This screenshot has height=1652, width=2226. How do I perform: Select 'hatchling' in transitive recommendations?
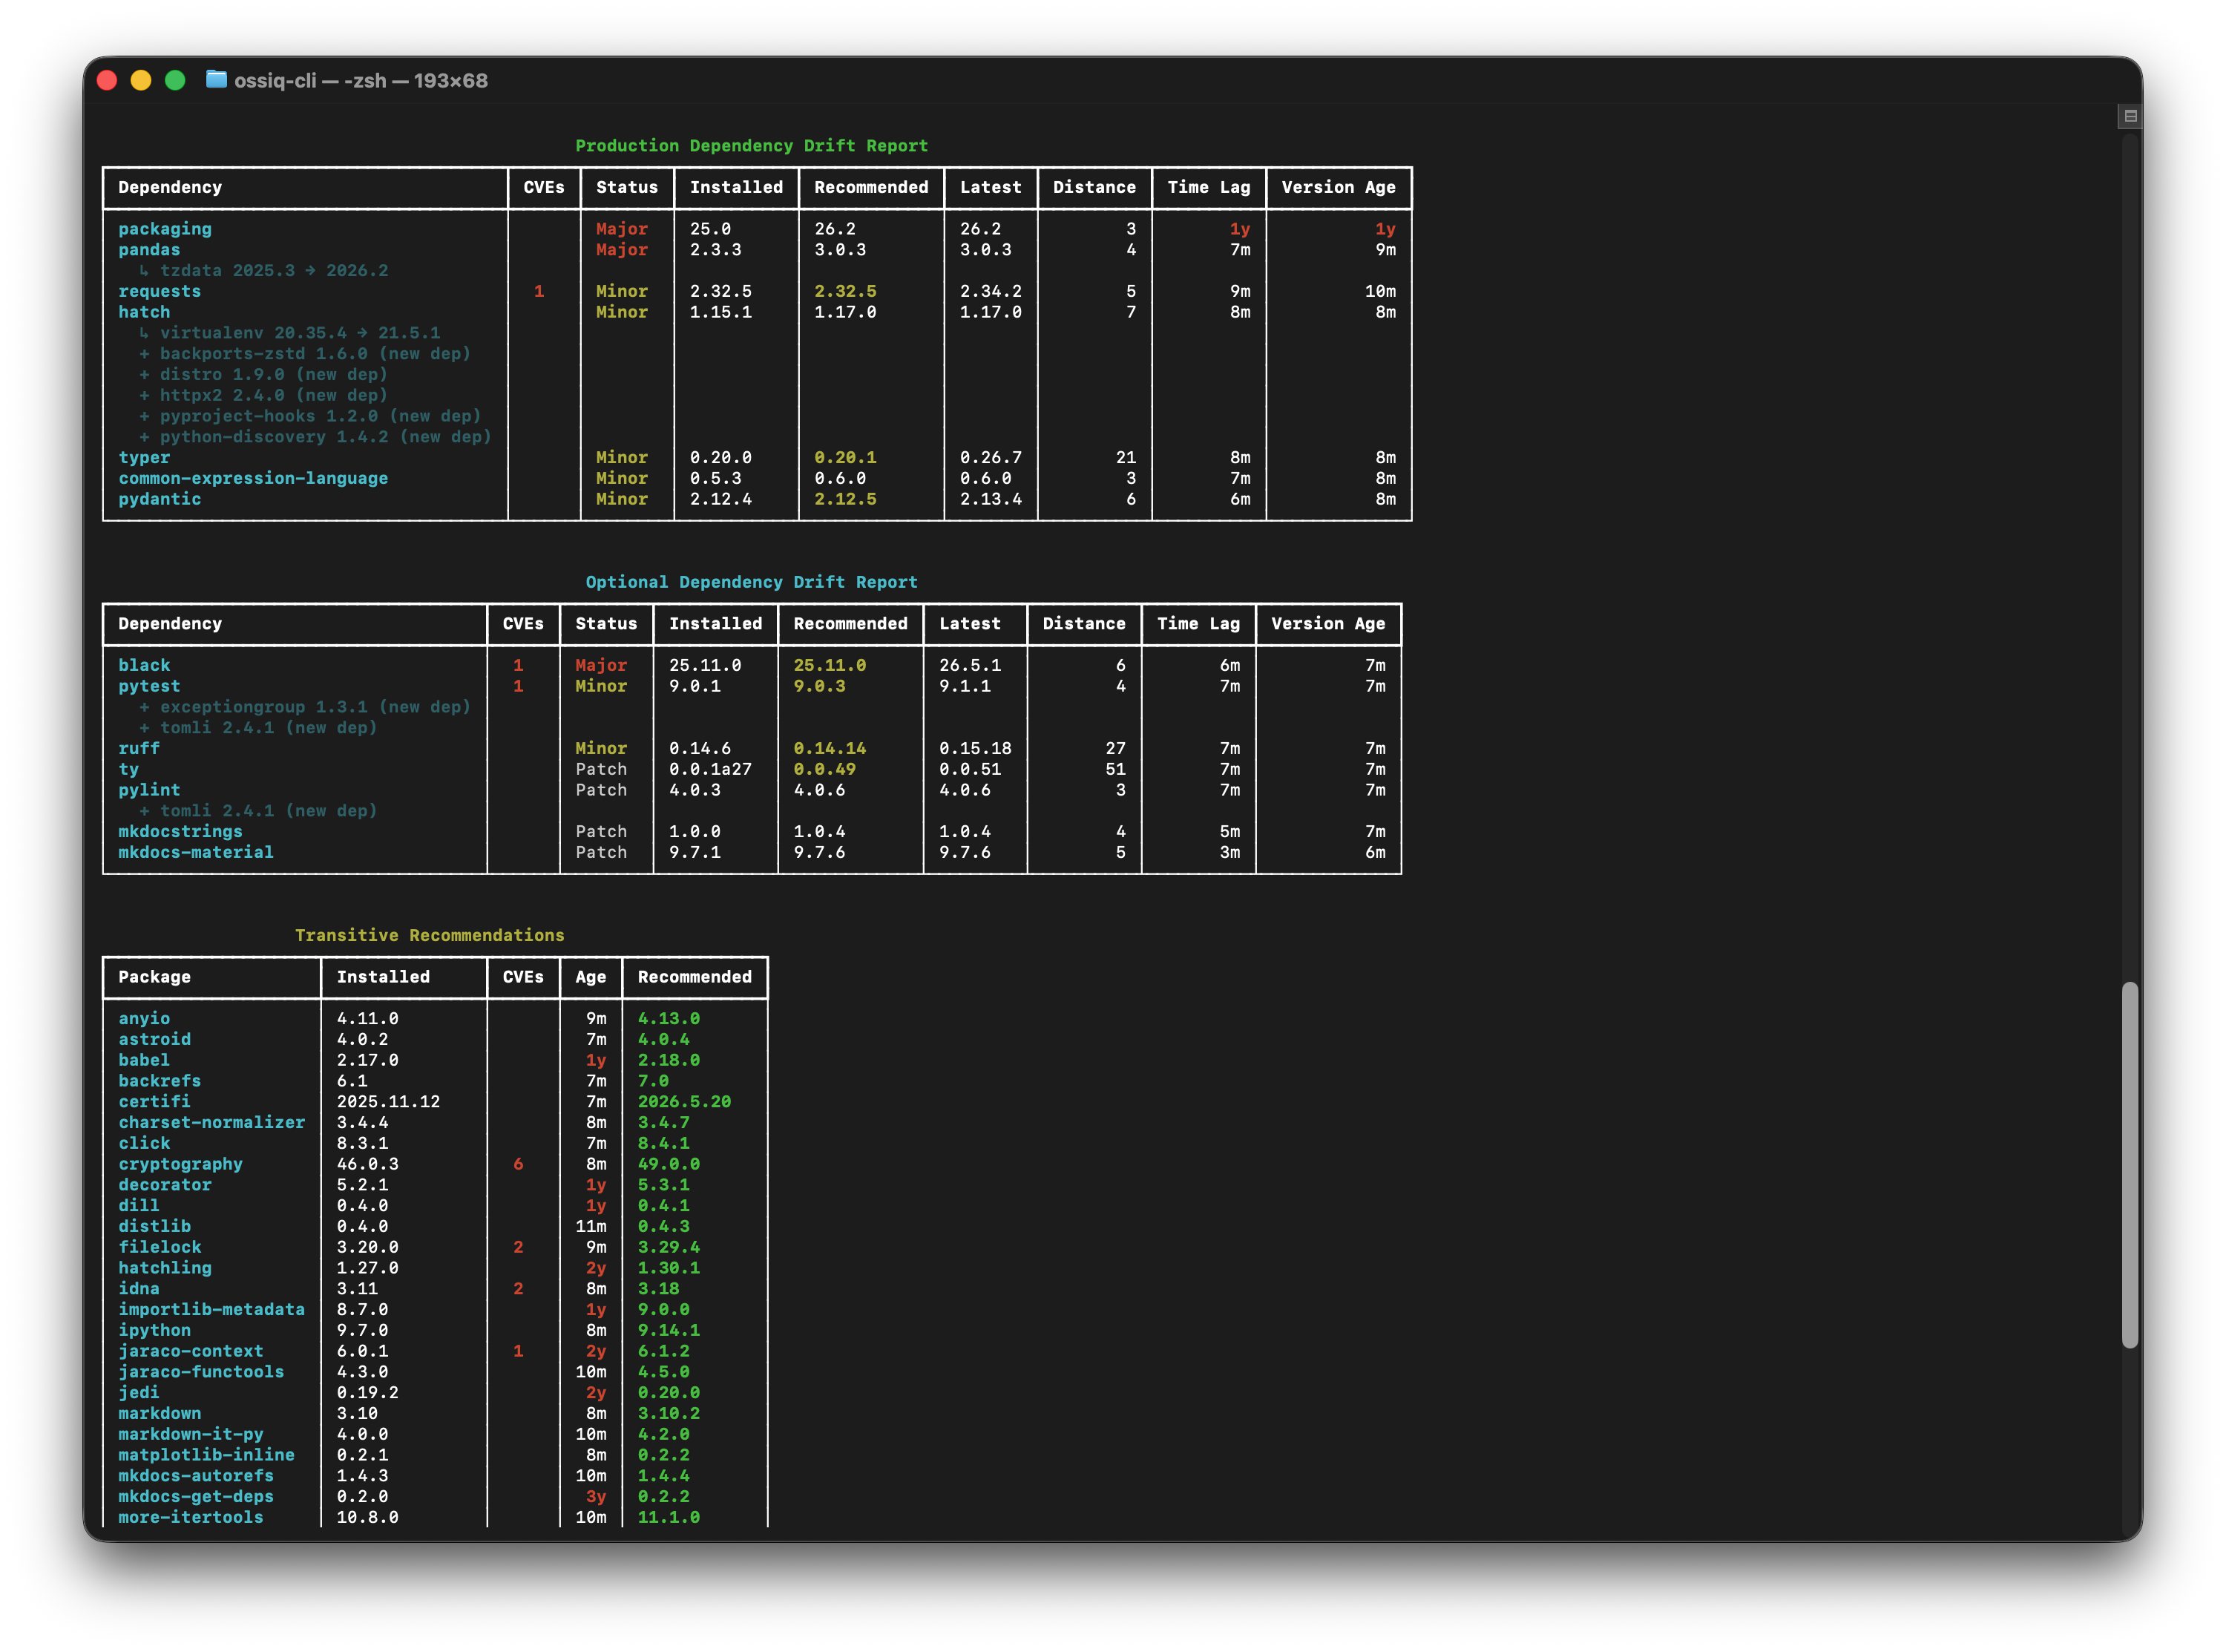coord(165,1268)
